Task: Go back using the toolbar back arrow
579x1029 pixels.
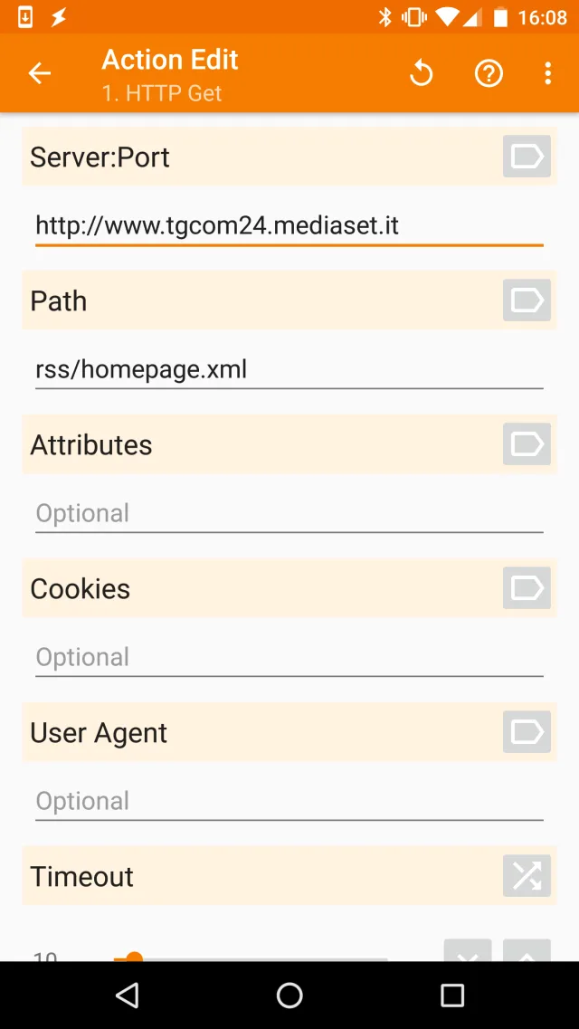Action: (39, 72)
